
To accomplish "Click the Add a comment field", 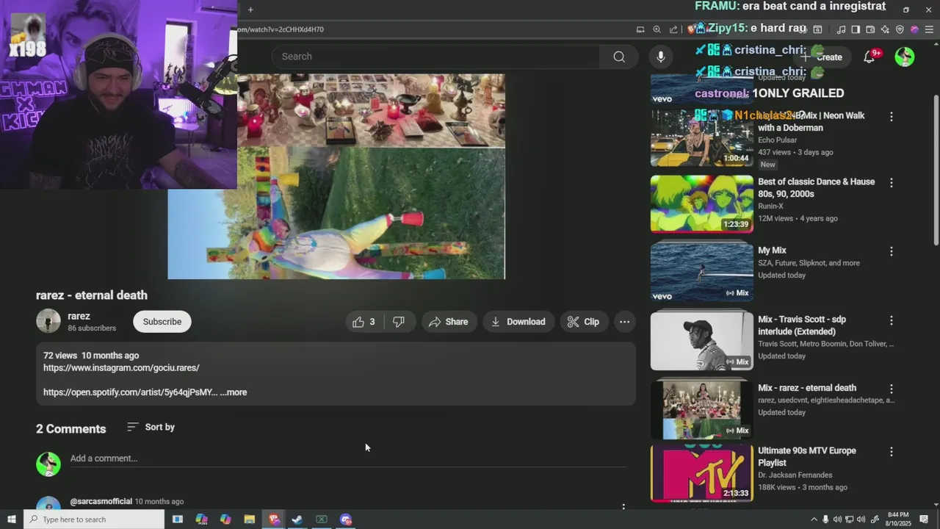I will point(348,458).
